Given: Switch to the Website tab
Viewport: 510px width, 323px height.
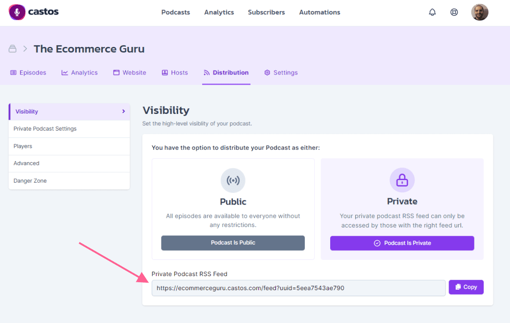Looking at the screenshot, I should tap(130, 72).
